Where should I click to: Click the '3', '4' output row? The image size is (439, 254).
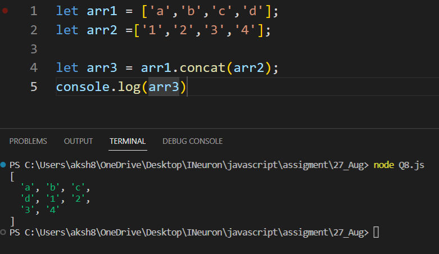pyautogui.click(x=40, y=210)
